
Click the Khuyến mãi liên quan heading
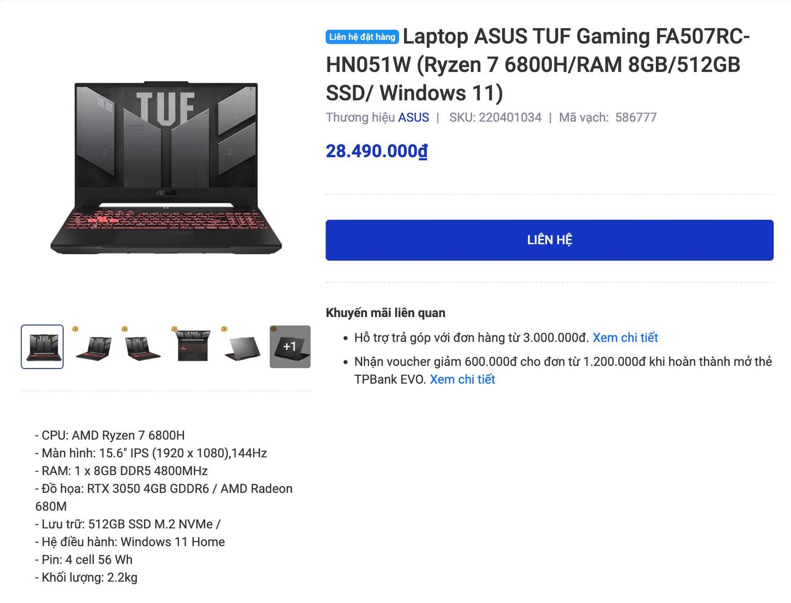(385, 313)
